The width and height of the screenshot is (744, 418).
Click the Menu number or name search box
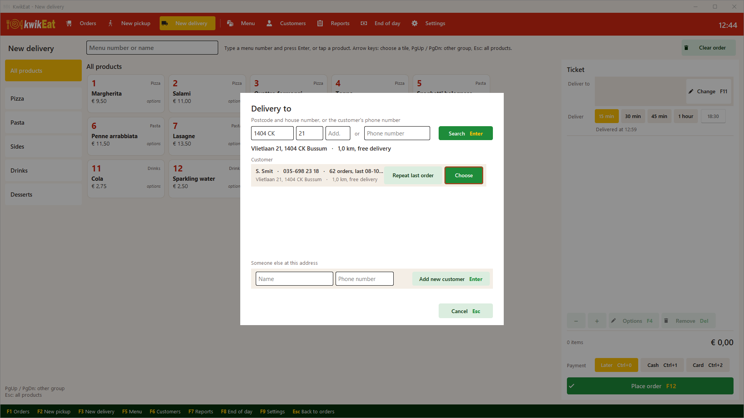coord(152,48)
